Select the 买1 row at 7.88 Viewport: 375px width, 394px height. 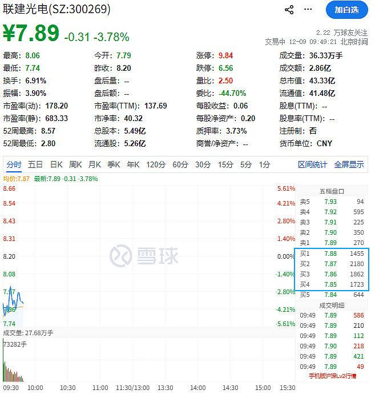(x=332, y=254)
